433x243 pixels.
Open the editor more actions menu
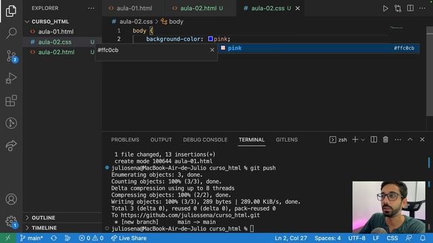click(x=422, y=8)
